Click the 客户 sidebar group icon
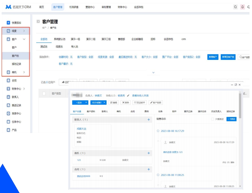 tap(8, 39)
